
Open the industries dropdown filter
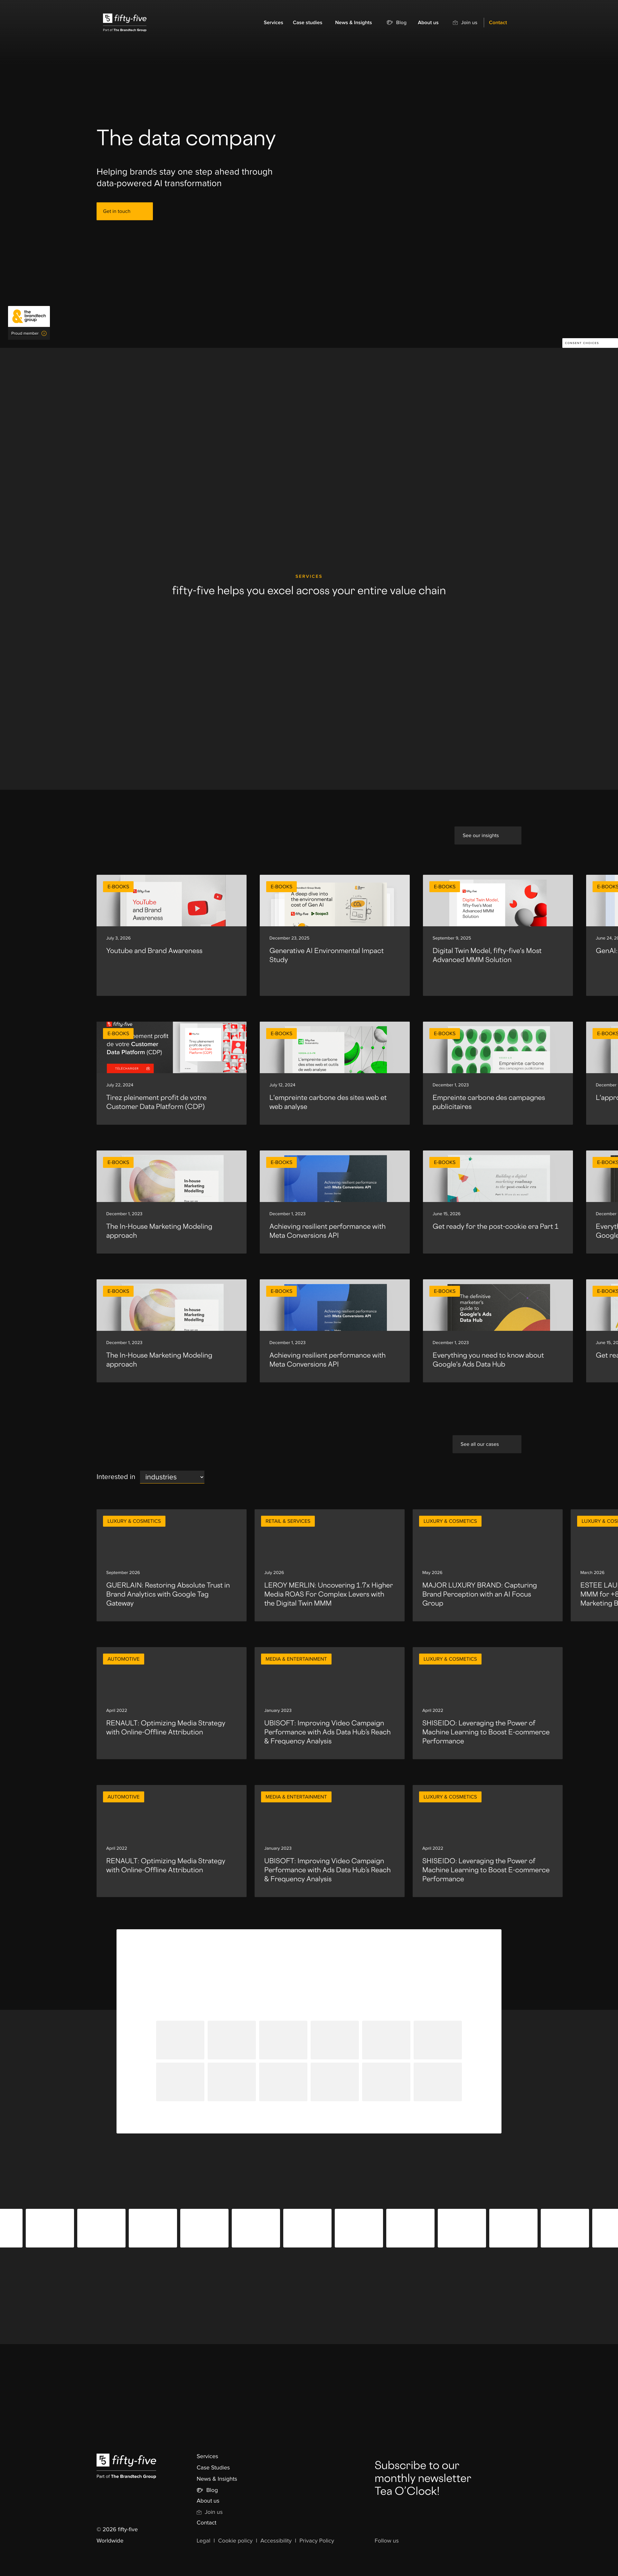(172, 1477)
